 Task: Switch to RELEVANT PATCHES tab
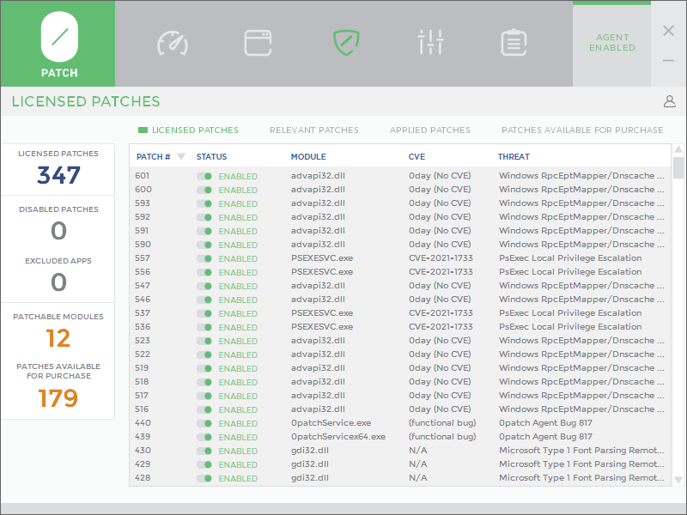[314, 130]
